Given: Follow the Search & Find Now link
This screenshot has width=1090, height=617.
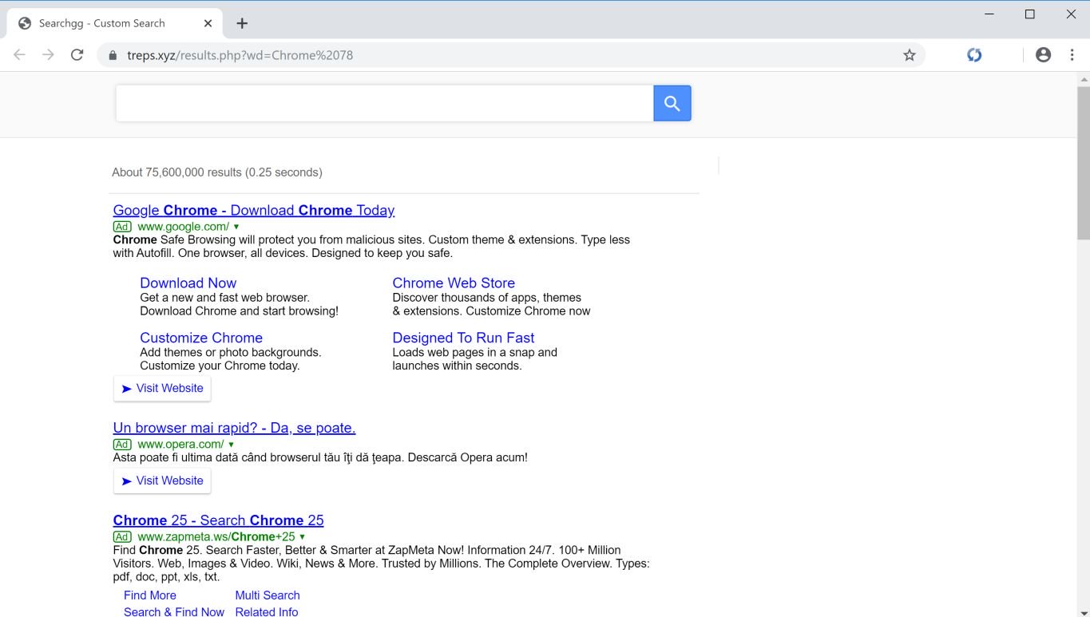Looking at the screenshot, I should 174,612.
